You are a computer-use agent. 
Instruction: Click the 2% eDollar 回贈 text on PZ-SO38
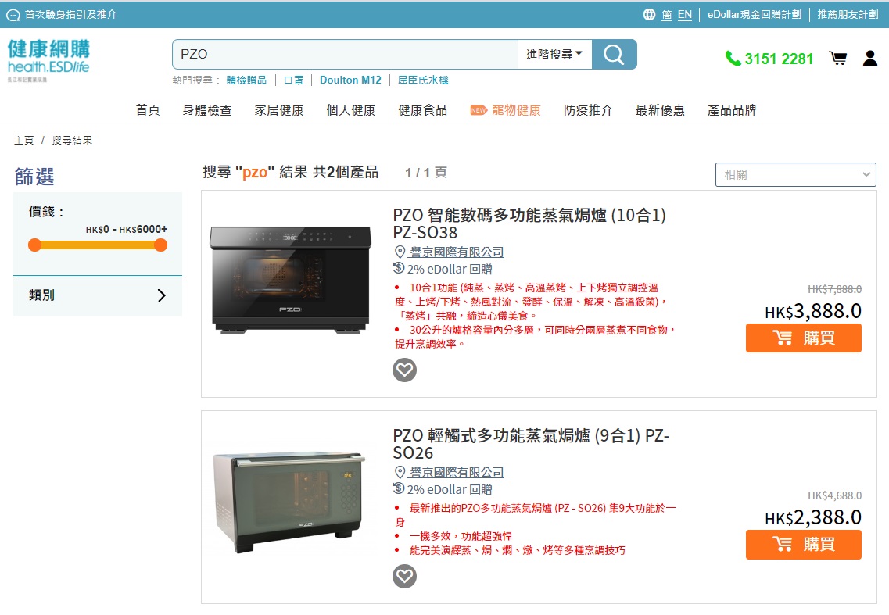tap(450, 269)
